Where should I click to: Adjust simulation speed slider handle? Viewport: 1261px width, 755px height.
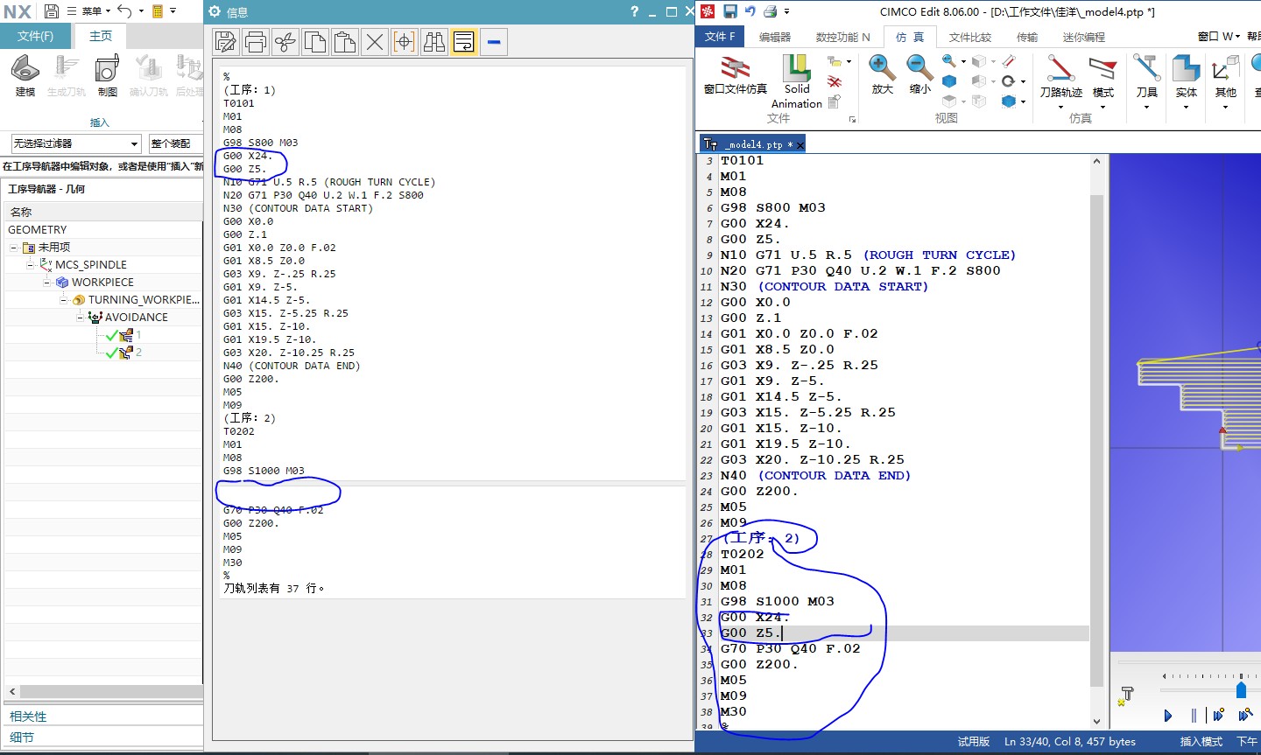pyautogui.click(x=1241, y=690)
